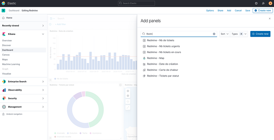Click the Tâche legend color dot

[x=80, y=133]
